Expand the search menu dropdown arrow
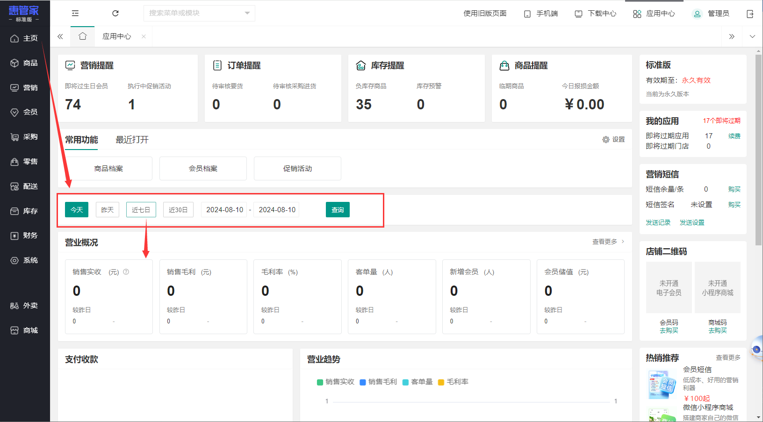 [x=247, y=13]
